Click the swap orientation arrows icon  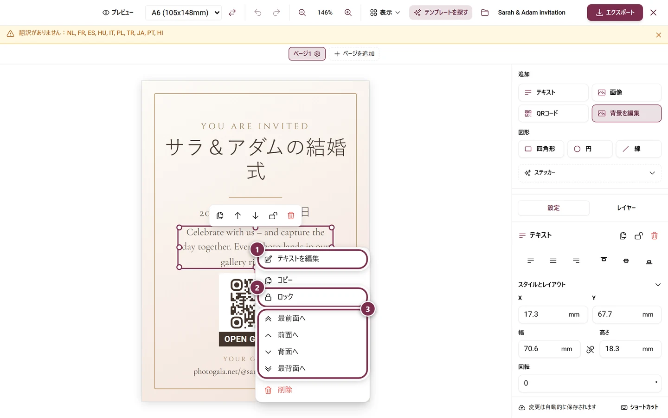click(232, 13)
